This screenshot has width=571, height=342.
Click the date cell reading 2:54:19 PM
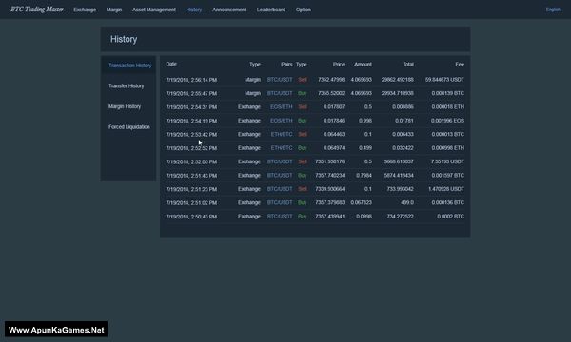(191, 121)
